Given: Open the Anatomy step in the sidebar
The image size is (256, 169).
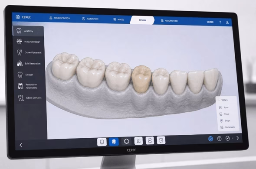Looking at the screenshot, I should [x=28, y=31].
